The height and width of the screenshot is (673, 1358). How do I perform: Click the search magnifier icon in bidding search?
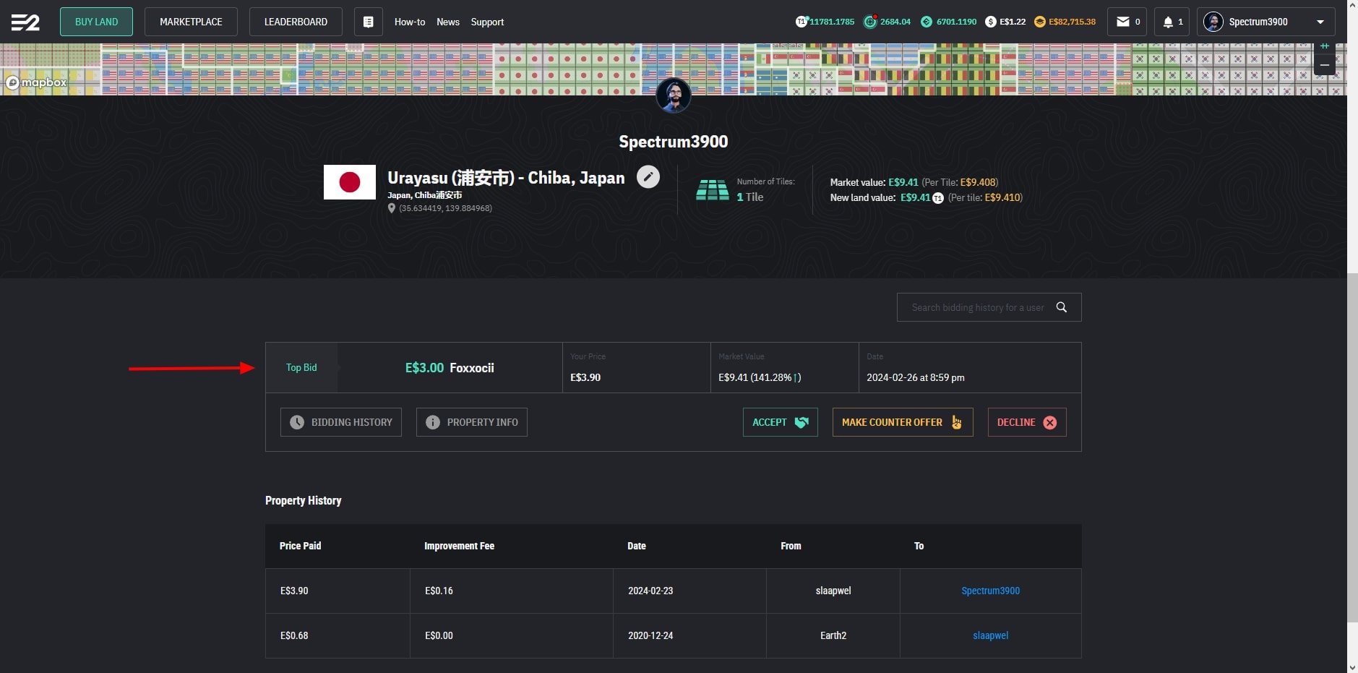pyautogui.click(x=1061, y=307)
